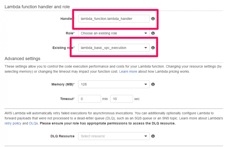Open the Memory (MB) dropdown set to 128
229x147 pixels.
[x=114, y=84]
